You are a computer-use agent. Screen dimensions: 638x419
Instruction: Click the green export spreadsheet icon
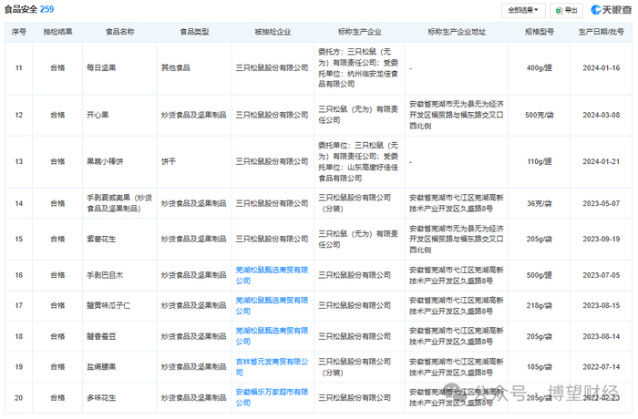(559, 11)
